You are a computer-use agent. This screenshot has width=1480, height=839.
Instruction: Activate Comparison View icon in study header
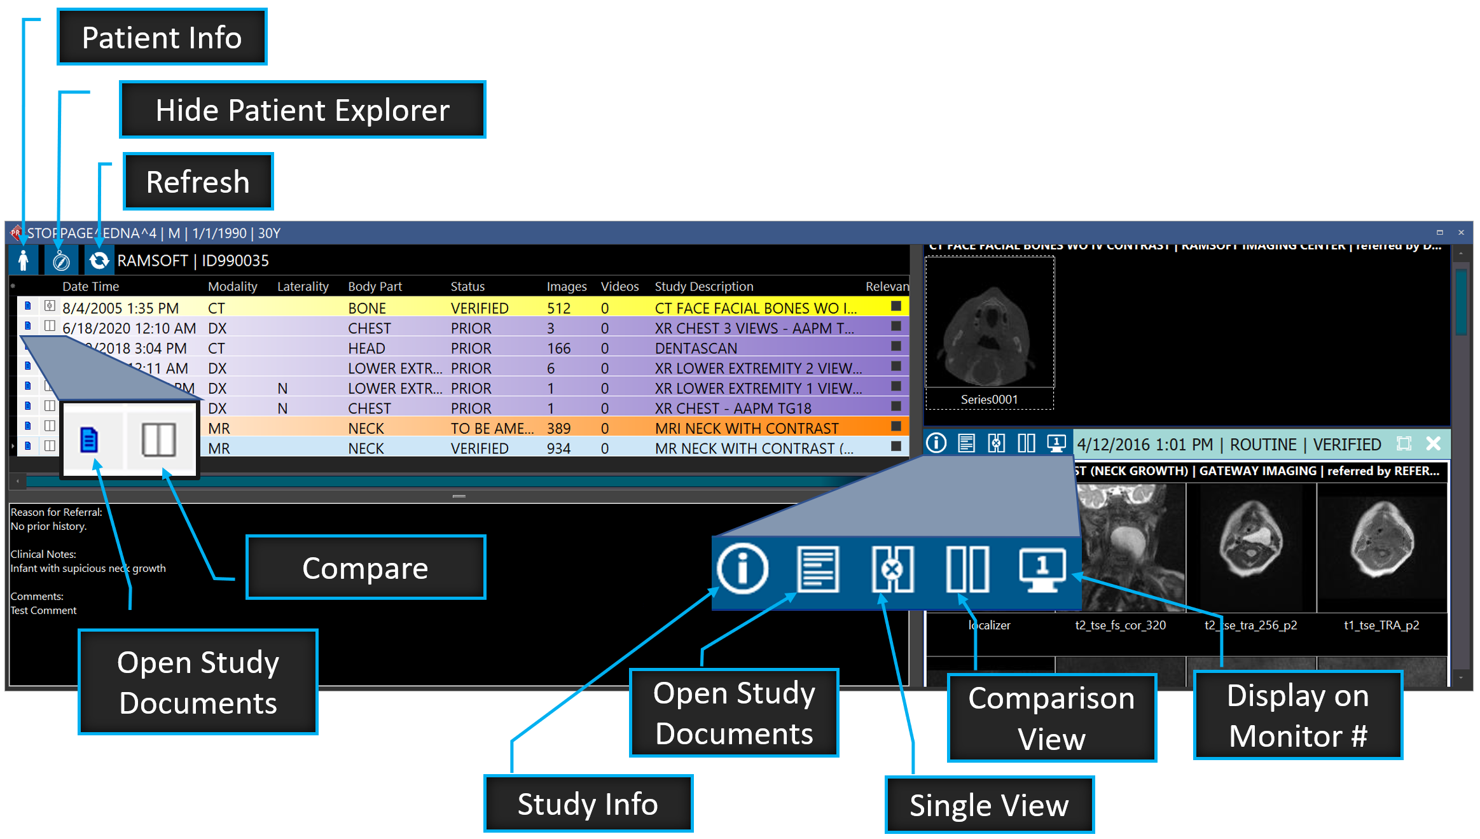1026,443
